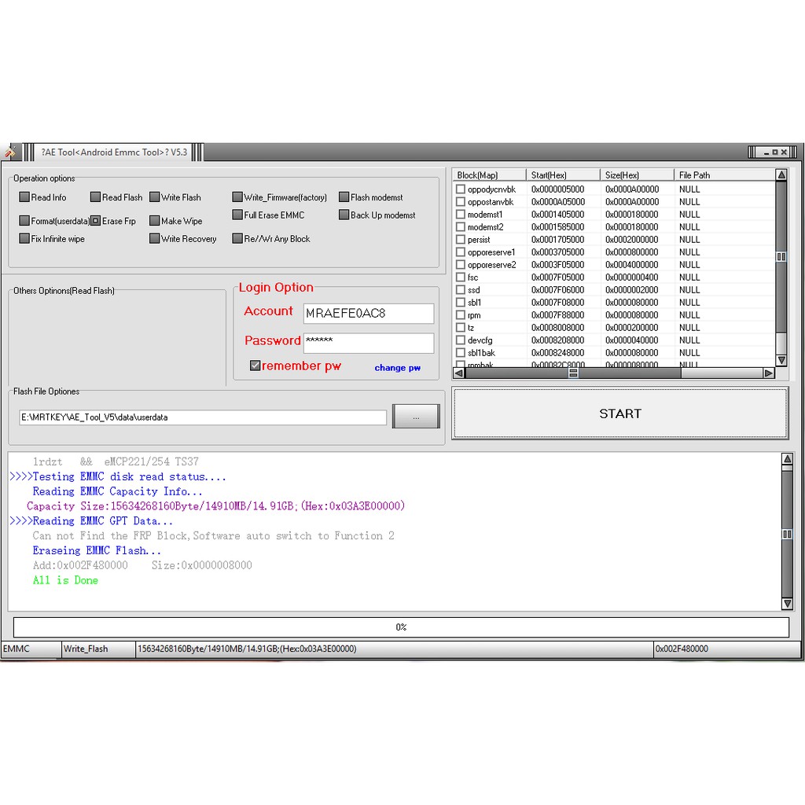Uncheck the Erase Frp option
The height and width of the screenshot is (805, 805).
point(95,221)
